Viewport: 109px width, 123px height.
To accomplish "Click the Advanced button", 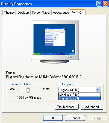I will pyautogui.click(x=92, y=107).
